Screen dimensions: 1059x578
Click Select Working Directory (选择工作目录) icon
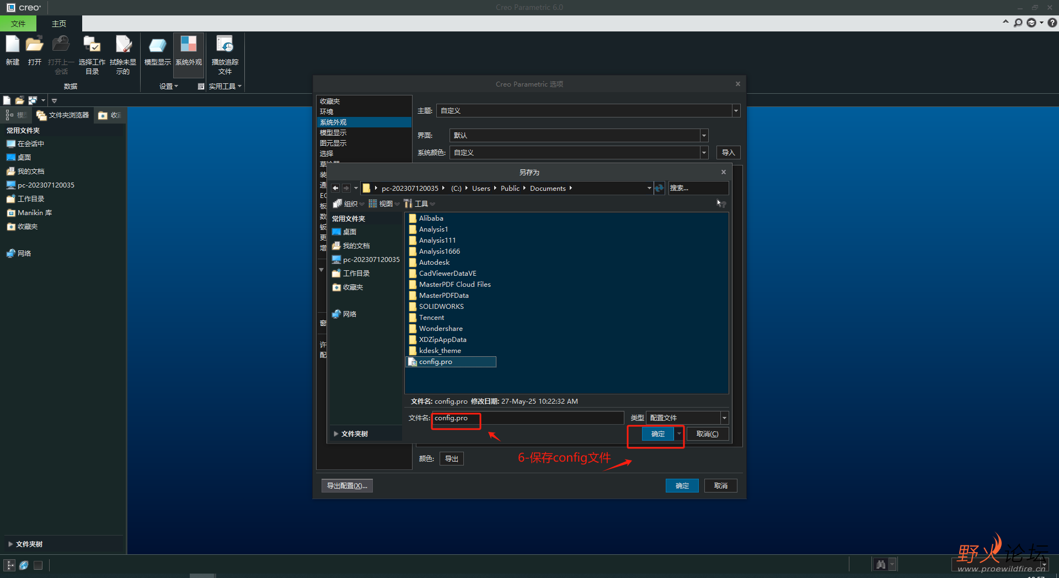pyautogui.click(x=92, y=45)
